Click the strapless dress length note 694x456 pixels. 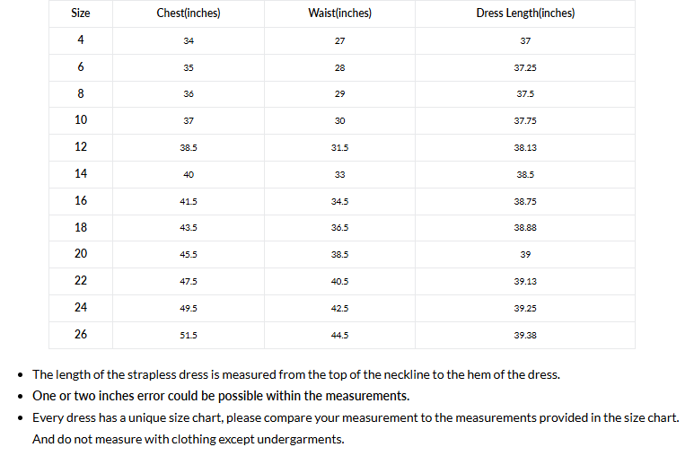pos(296,374)
